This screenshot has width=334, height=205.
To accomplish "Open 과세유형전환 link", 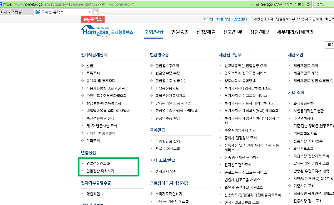I will [x=303, y=104].
